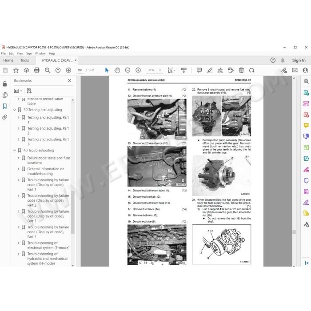
Task: Select the highlight pen tool
Action: point(210,70)
